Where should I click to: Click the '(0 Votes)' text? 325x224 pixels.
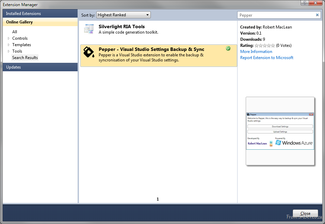284,45
